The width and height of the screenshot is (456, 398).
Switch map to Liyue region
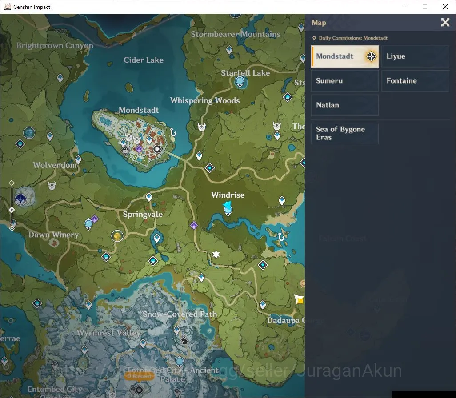click(x=415, y=56)
